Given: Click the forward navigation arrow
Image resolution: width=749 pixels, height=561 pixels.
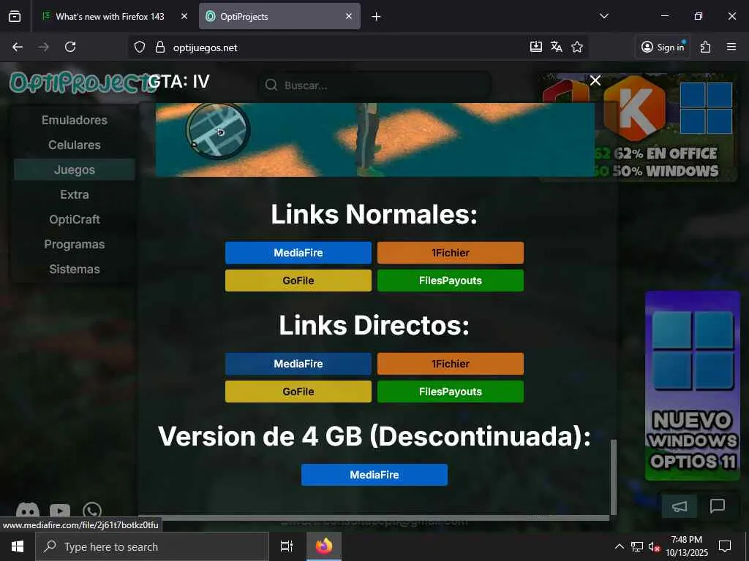Looking at the screenshot, I should (43, 47).
